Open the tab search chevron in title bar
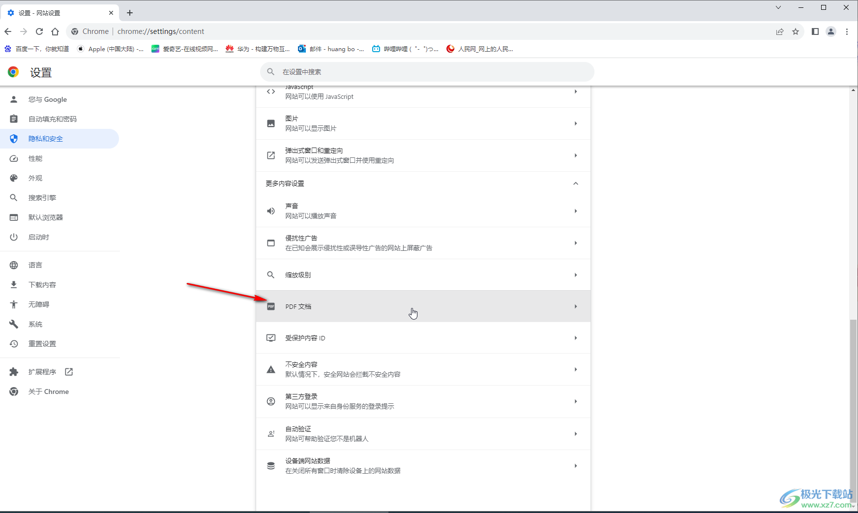Viewport: 858px width, 513px height. 778,7
